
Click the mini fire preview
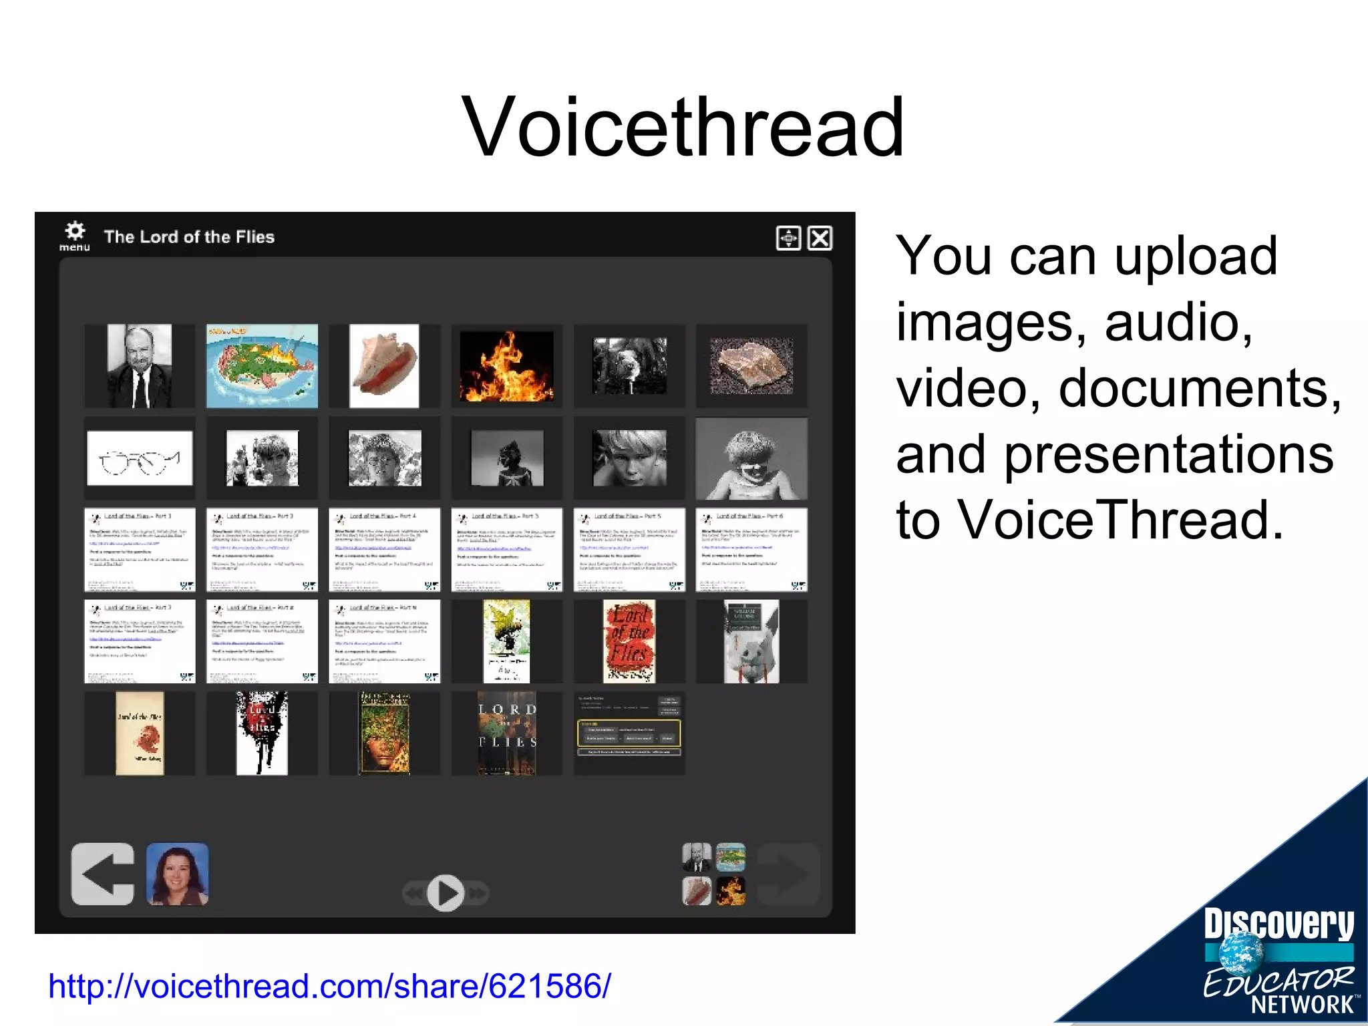click(731, 891)
